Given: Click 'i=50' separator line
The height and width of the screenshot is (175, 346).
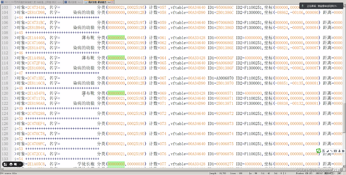Looking at the screenshot, I should pos(57,118).
